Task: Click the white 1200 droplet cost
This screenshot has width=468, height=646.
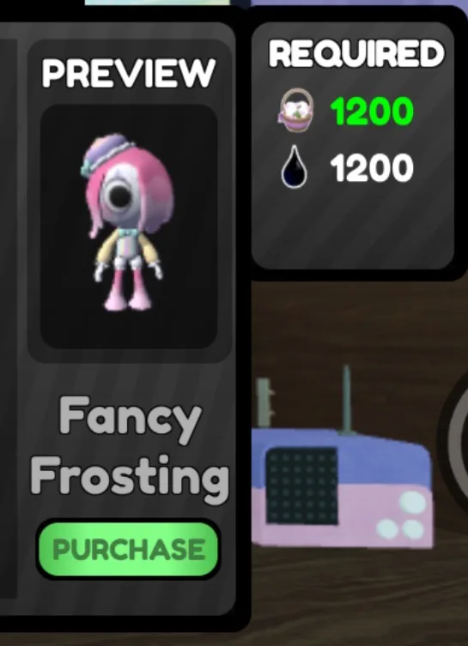Action: pos(372,167)
